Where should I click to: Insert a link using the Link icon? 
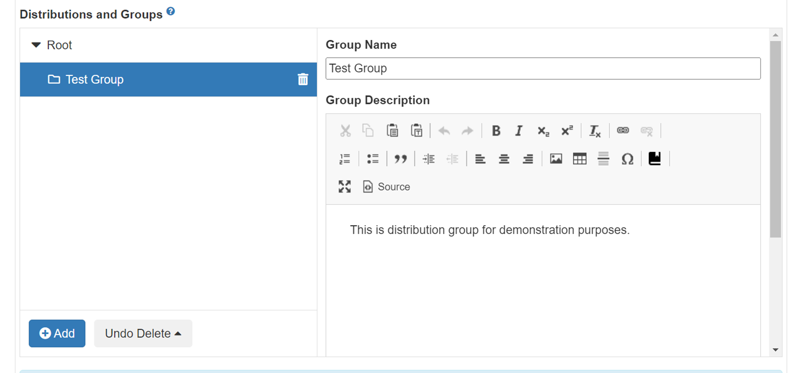623,131
